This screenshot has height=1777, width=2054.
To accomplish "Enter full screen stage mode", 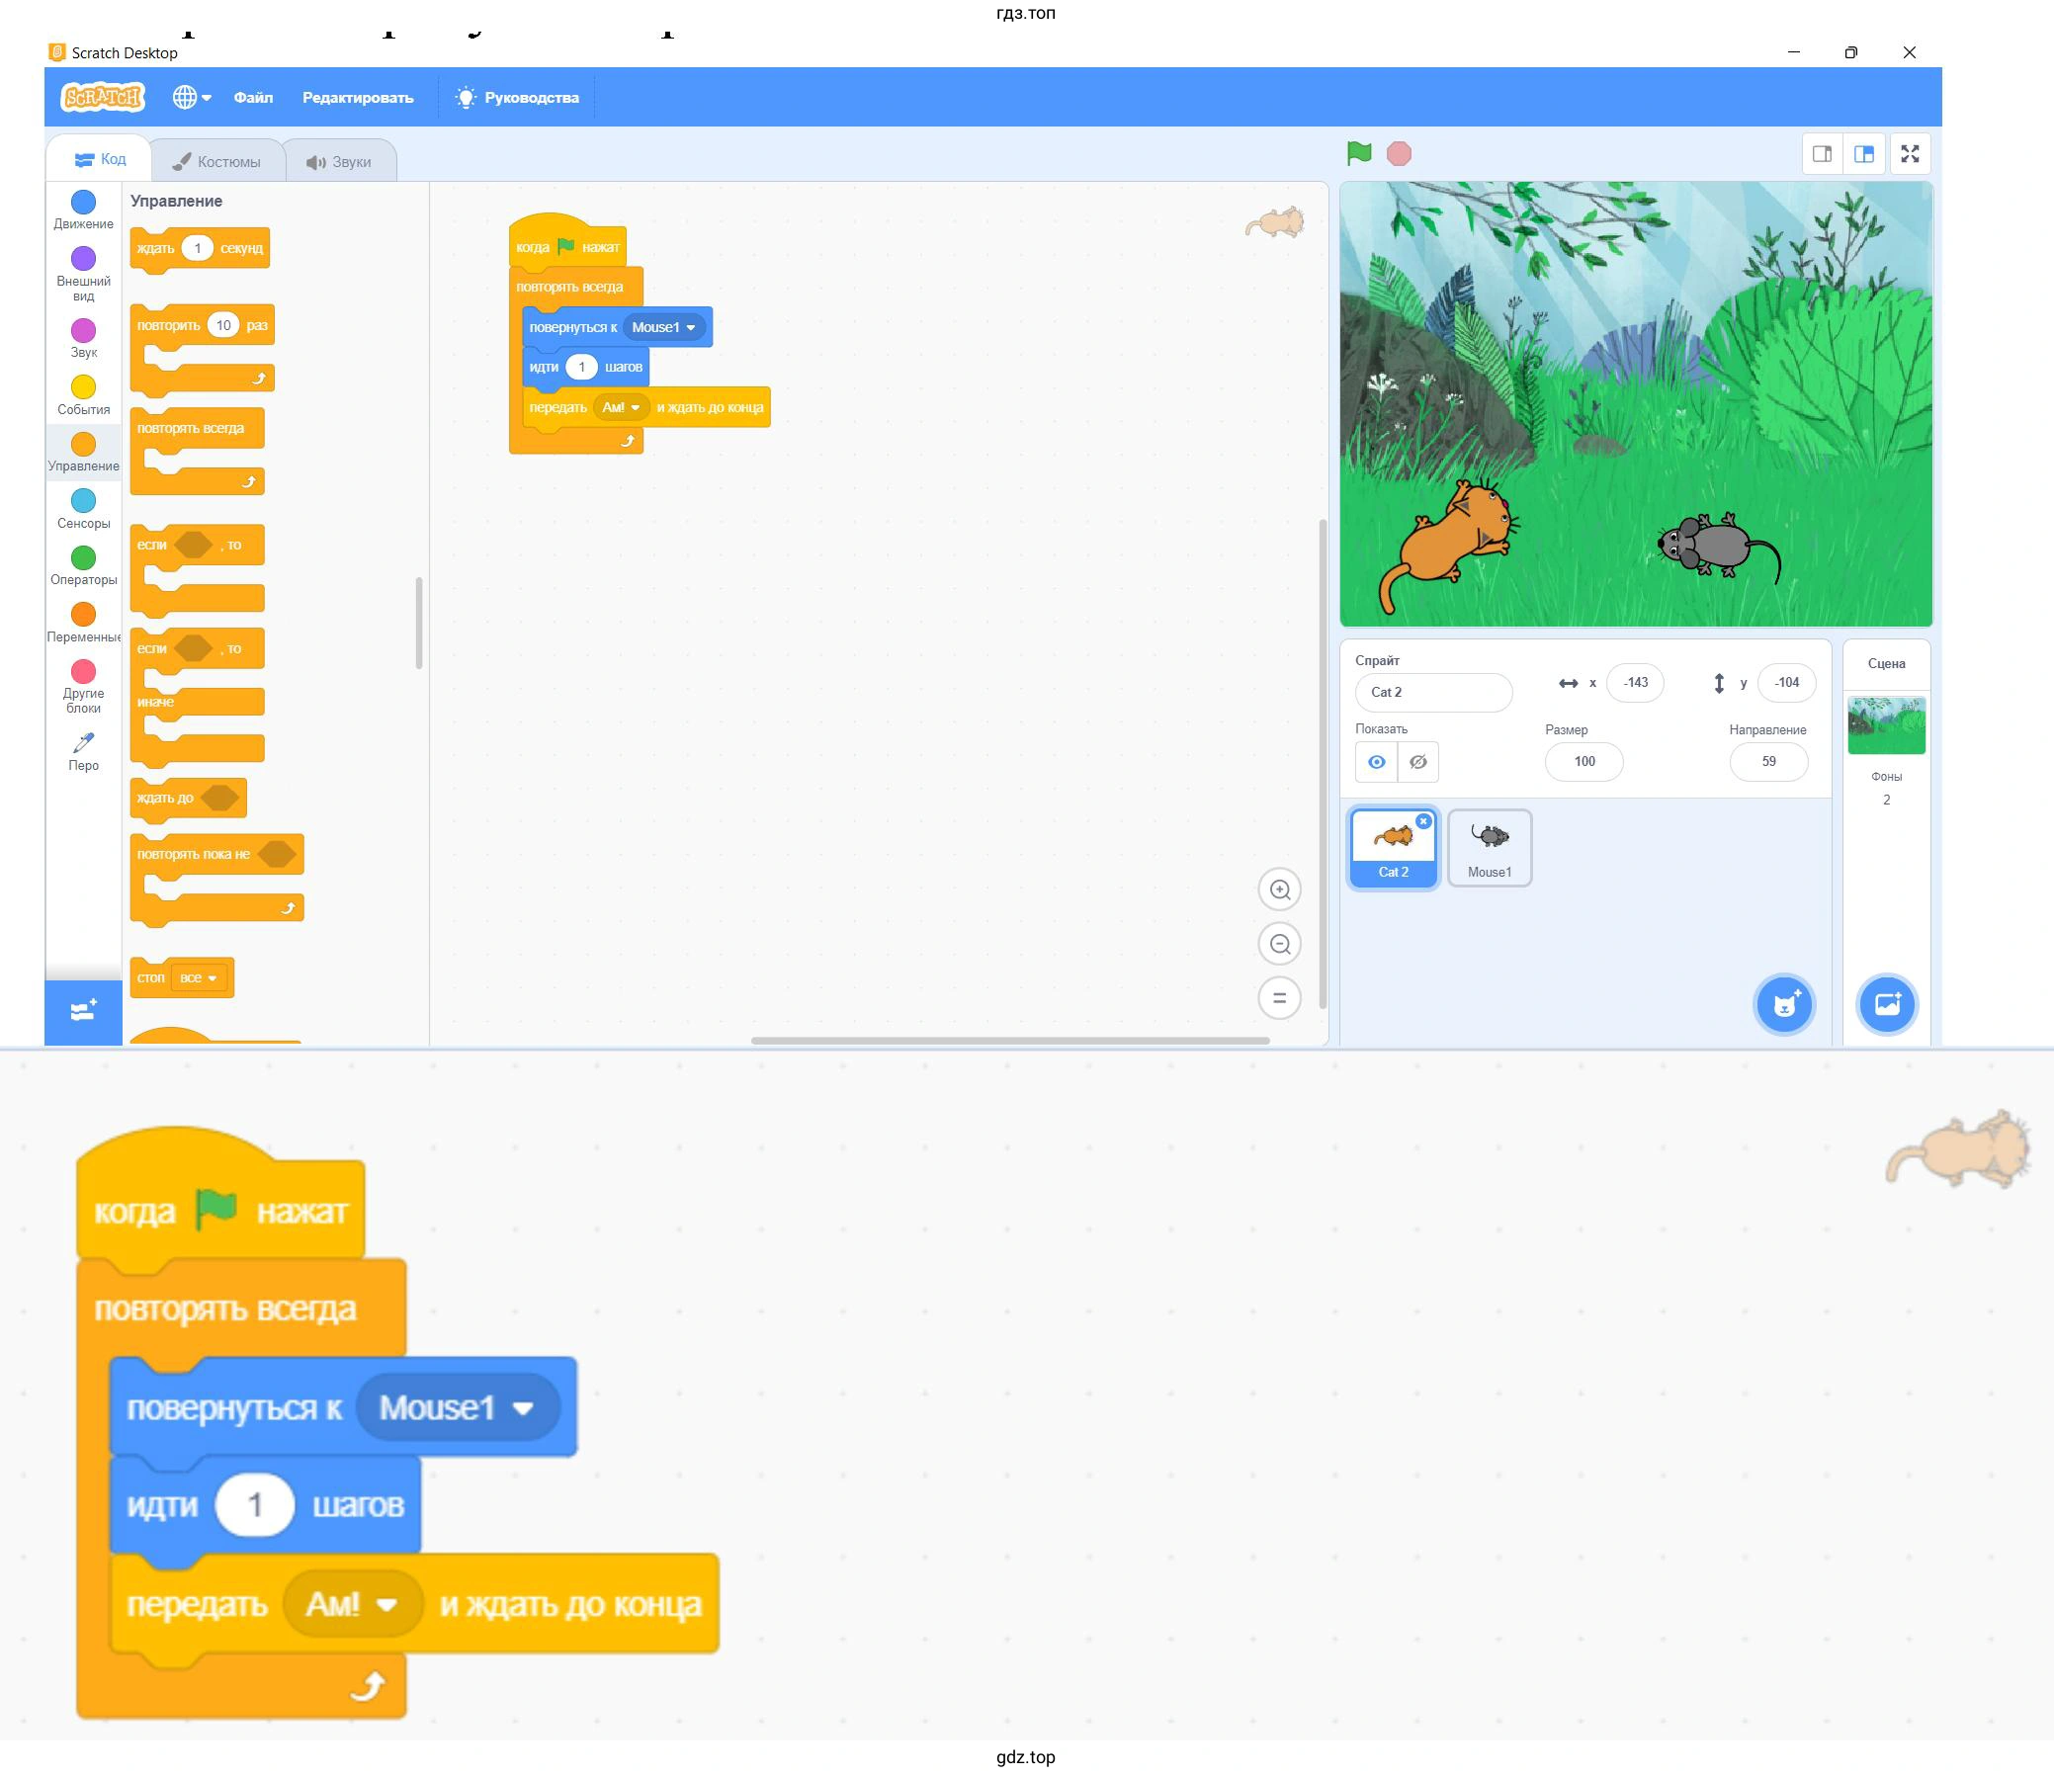I will coord(1910,154).
